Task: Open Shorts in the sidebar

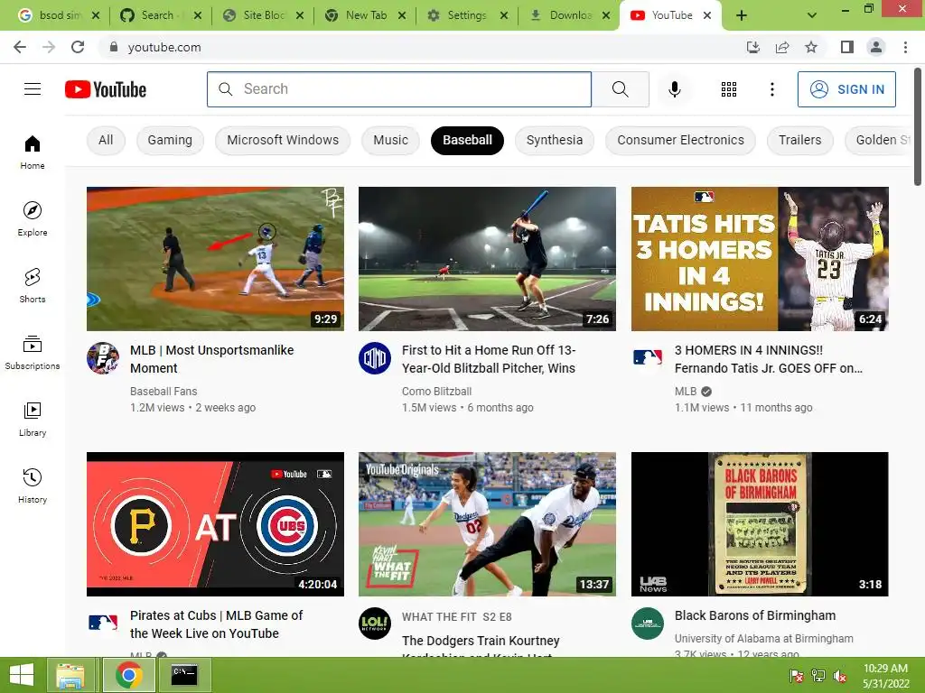Action: point(33,285)
